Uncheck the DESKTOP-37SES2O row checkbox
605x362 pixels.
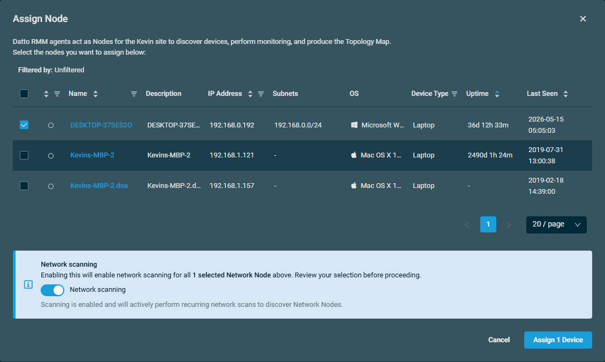pyautogui.click(x=24, y=125)
